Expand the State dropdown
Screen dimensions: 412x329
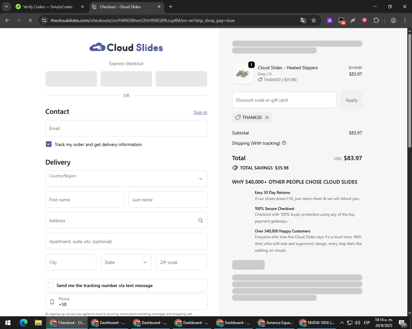click(126, 262)
